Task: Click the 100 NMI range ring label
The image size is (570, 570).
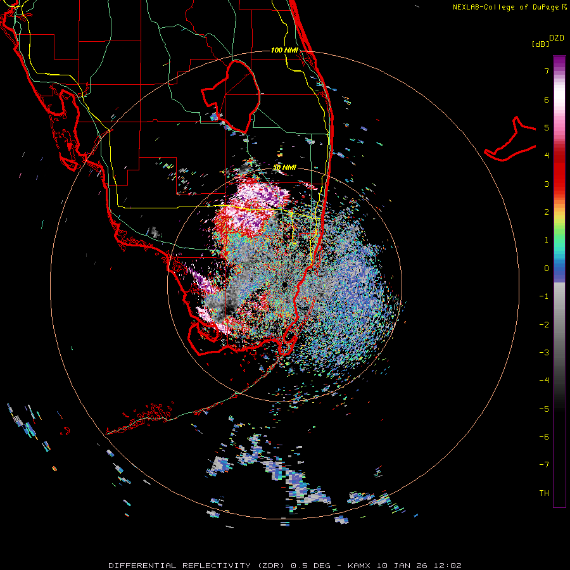Action: tap(284, 50)
